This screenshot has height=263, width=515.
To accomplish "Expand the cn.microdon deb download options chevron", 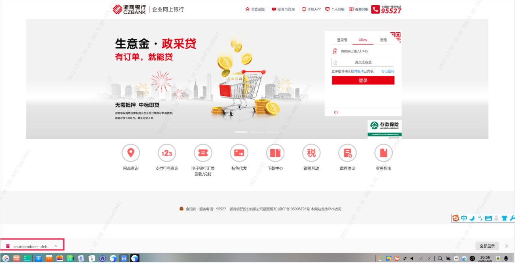I will coord(56,246).
